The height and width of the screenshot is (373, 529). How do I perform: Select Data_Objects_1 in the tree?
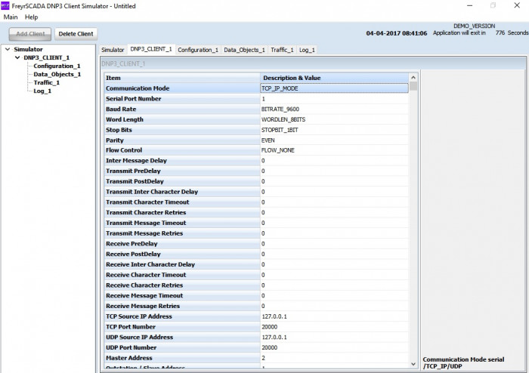click(x=57, y=74)
